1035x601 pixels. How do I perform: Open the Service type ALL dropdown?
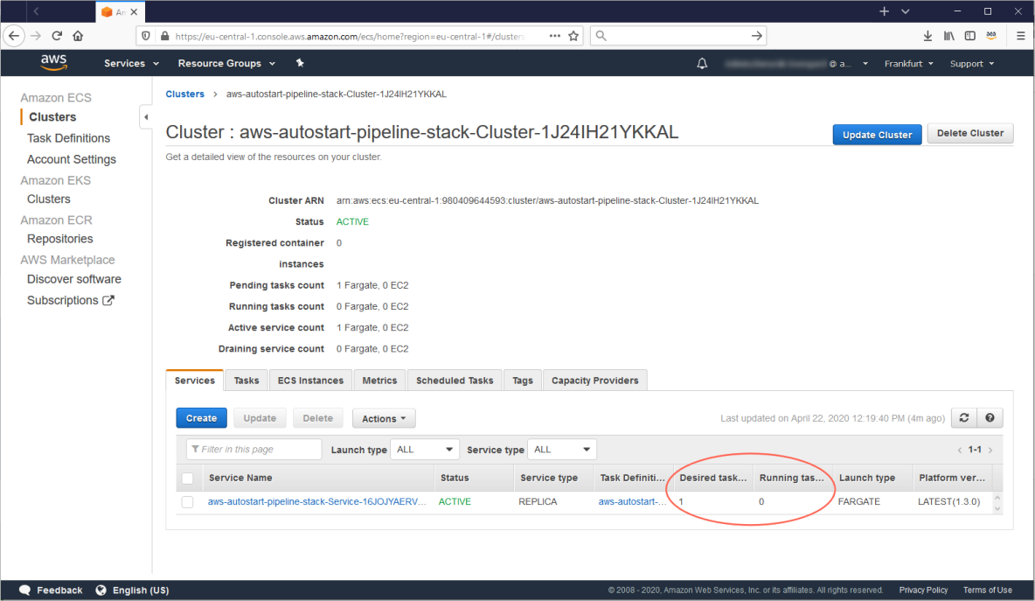point(562,449)
